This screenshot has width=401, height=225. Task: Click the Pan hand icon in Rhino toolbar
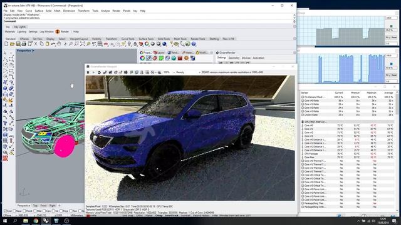[x=59, y=44]
